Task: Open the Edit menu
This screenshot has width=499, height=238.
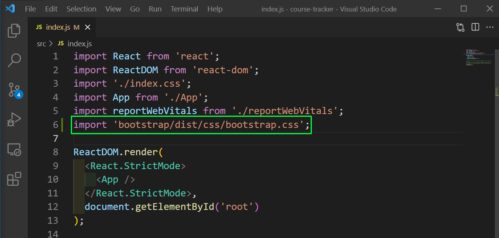Action: (x=51, y=9)
